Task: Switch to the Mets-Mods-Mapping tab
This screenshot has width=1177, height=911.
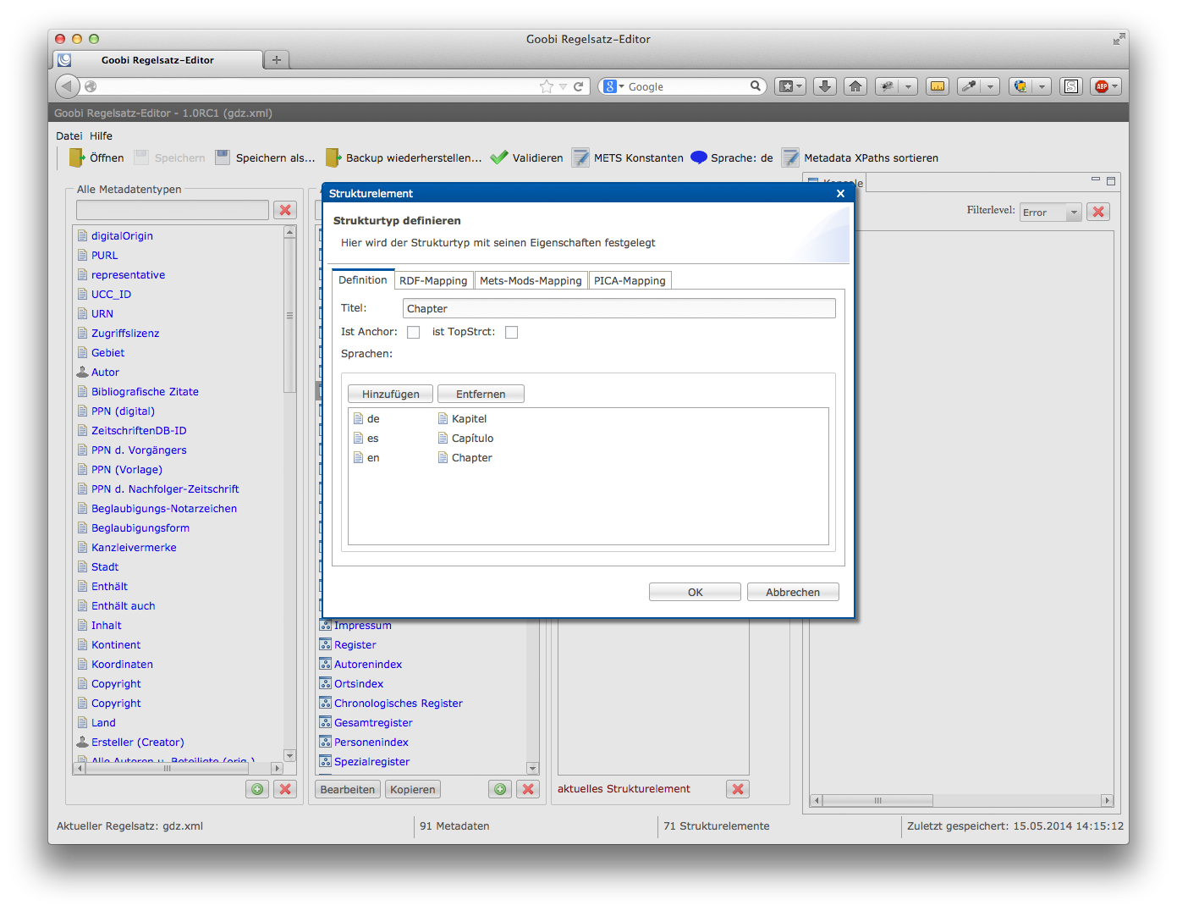Action: coord(531,280)
